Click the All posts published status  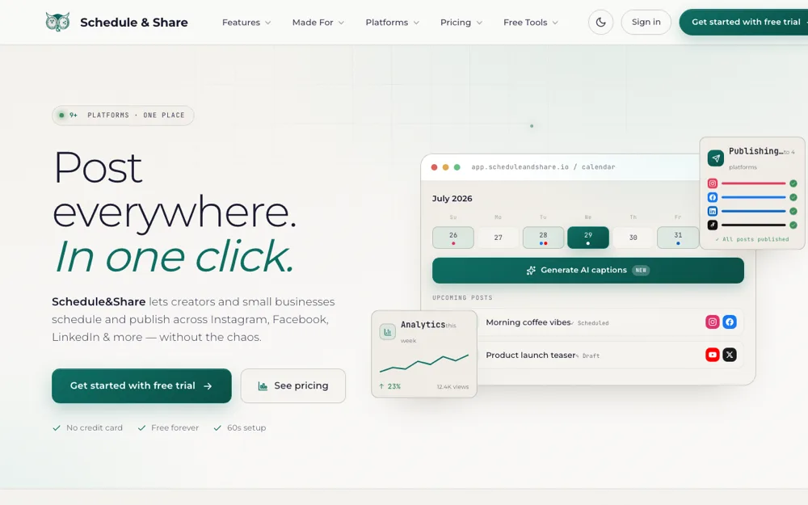tap(752, 239)
